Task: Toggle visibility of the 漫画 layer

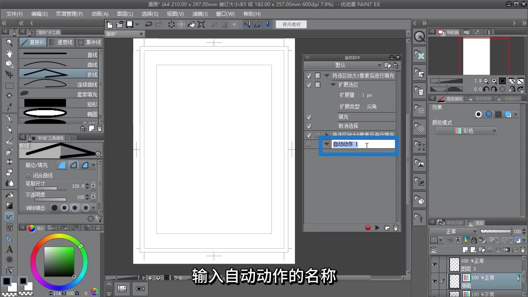Action: [434, 281]
